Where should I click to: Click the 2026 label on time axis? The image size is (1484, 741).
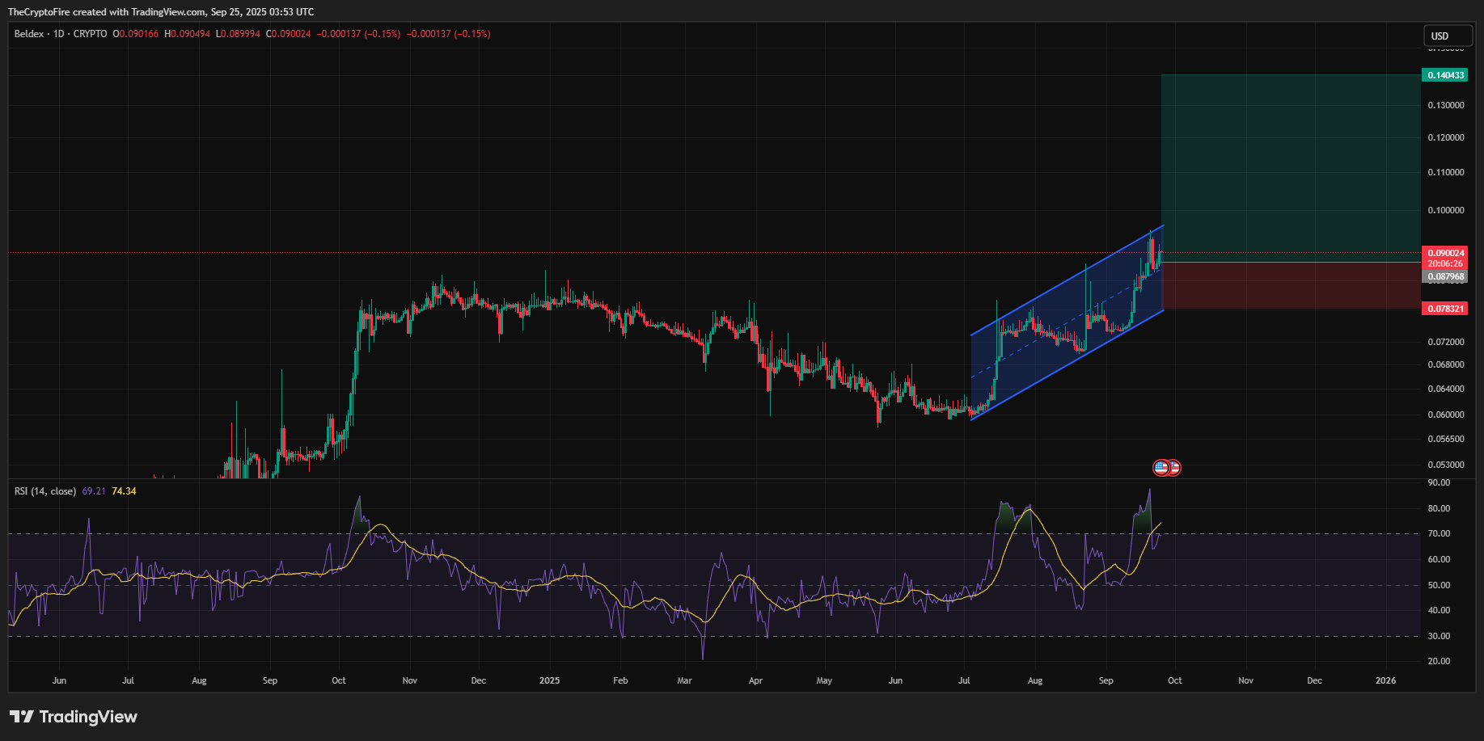pos(1385,680)
